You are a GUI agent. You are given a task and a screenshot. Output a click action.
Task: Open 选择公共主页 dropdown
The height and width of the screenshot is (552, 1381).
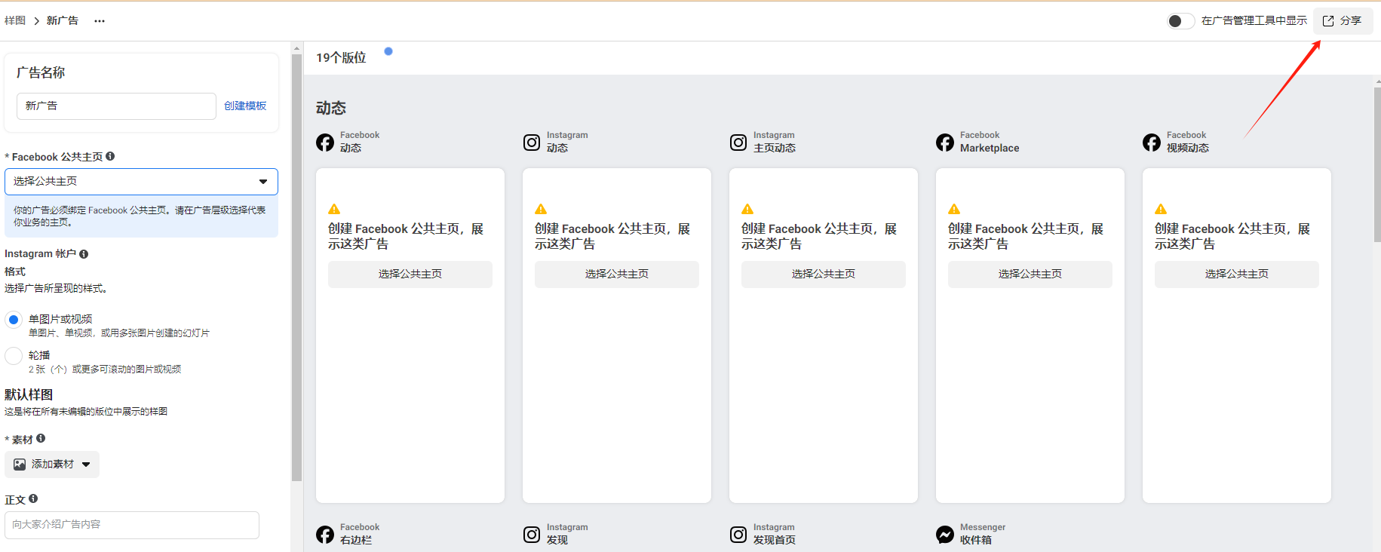pyautogui.click(x=141, y=182)
